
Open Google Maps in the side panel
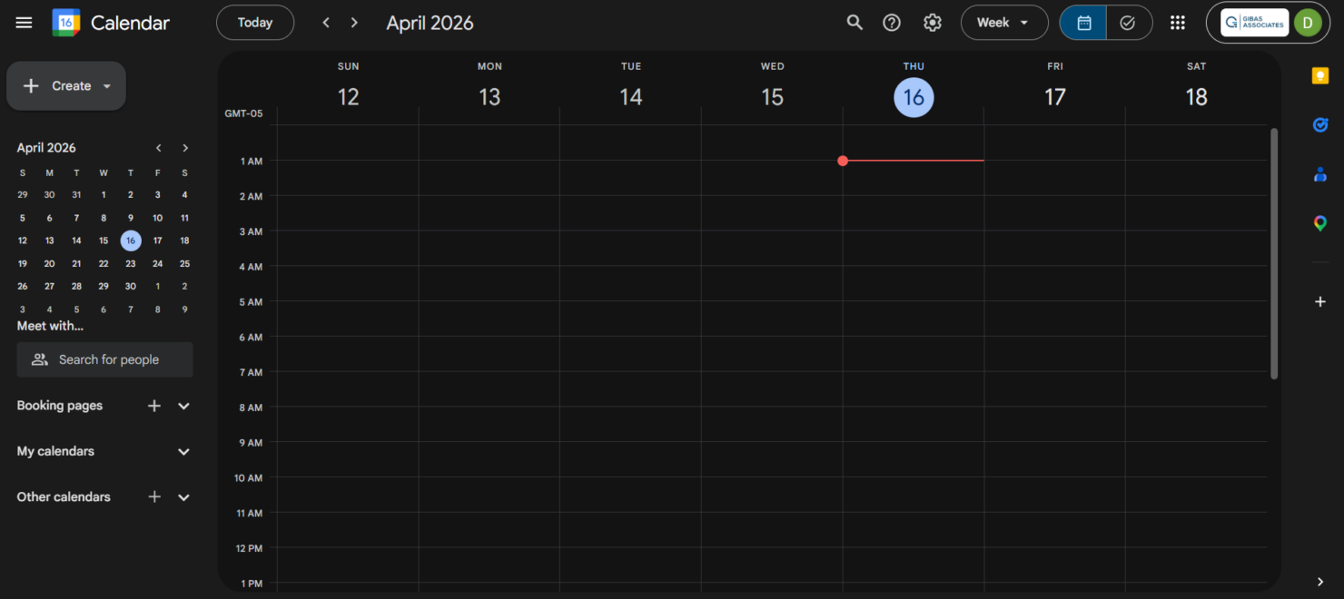pyautogui.click(x=1319, y=222)
